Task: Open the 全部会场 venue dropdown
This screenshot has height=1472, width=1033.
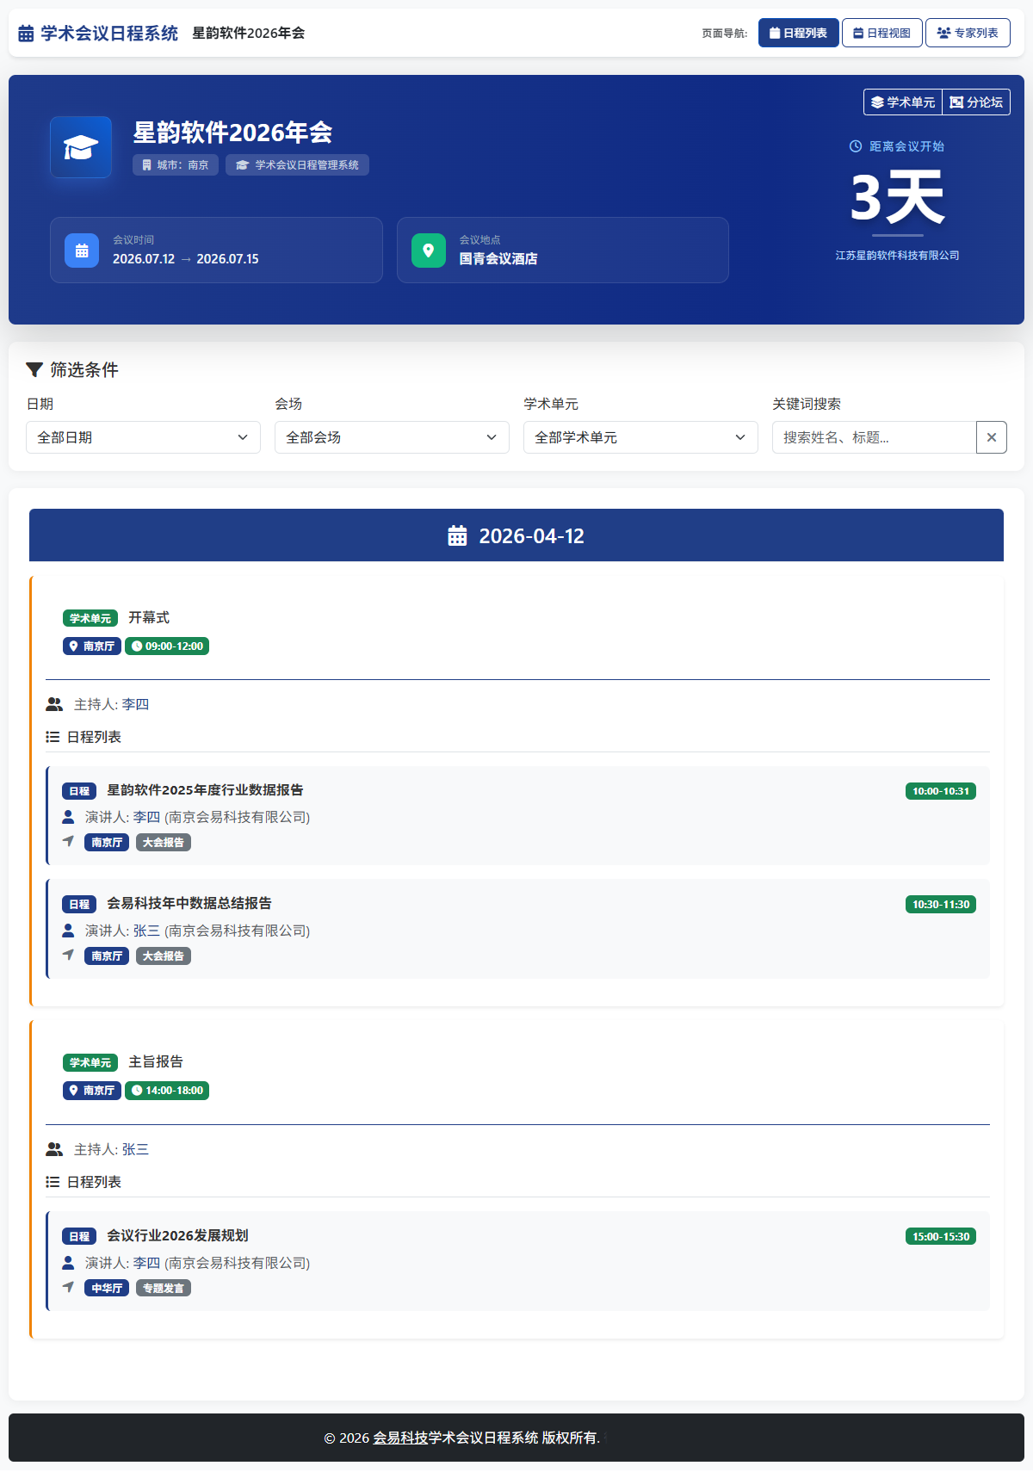Action: click(392, 437)
